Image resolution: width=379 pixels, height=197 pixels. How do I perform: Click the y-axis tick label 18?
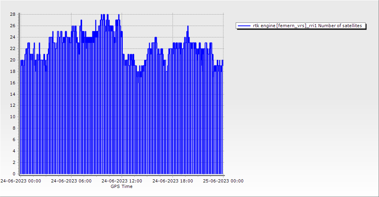pos(13,71)
